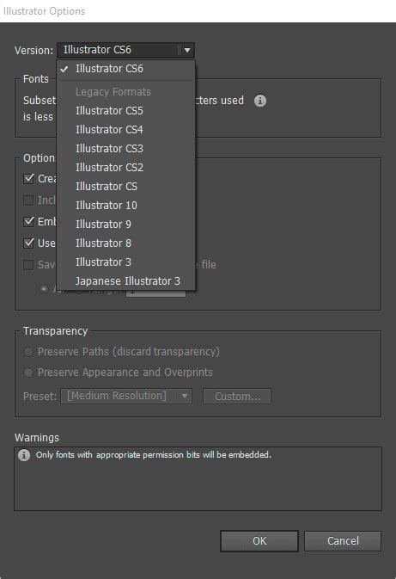Toggle the Include Linked Files checkbox

click(x=28, y=200)
